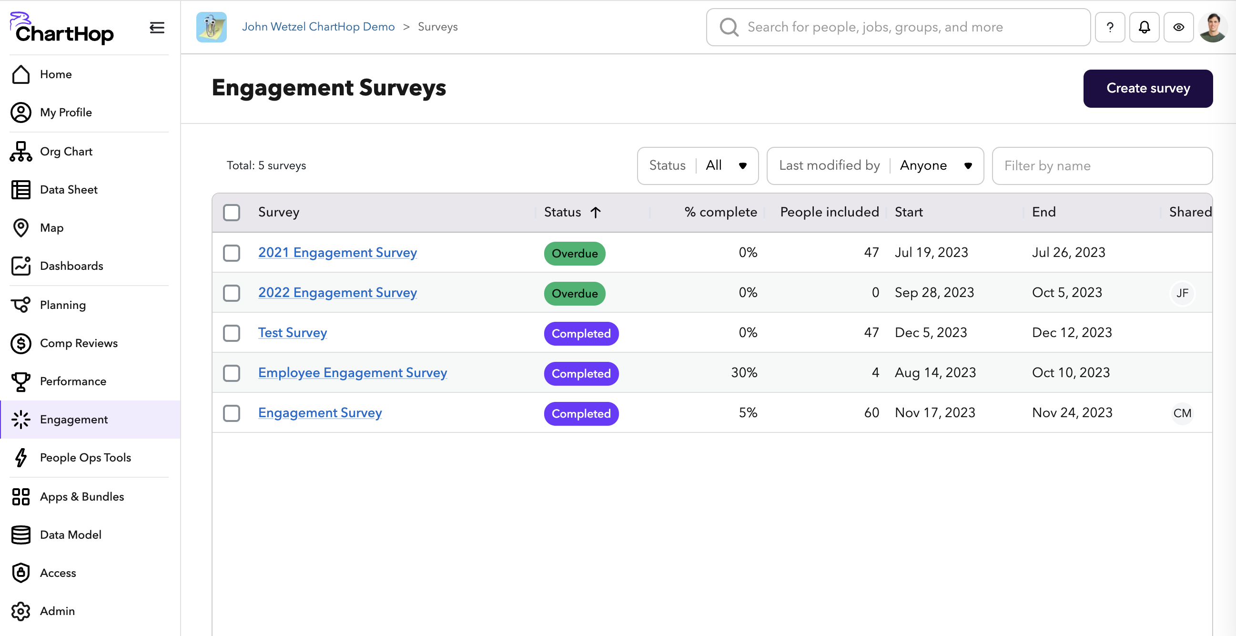Click the help question mark icon
Screen dimensions: 1236x636
[1110, 27]
